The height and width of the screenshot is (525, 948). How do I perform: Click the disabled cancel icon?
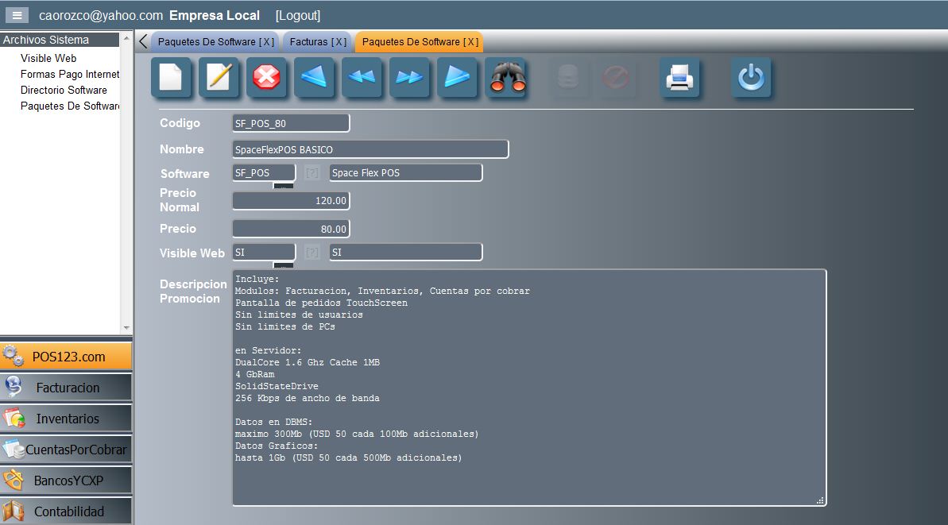[616, 77]
